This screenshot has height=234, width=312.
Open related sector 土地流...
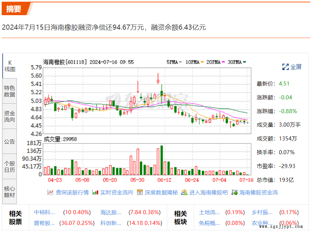(209, 212)
